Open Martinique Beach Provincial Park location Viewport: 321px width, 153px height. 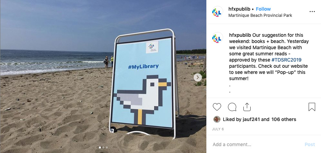260,15
